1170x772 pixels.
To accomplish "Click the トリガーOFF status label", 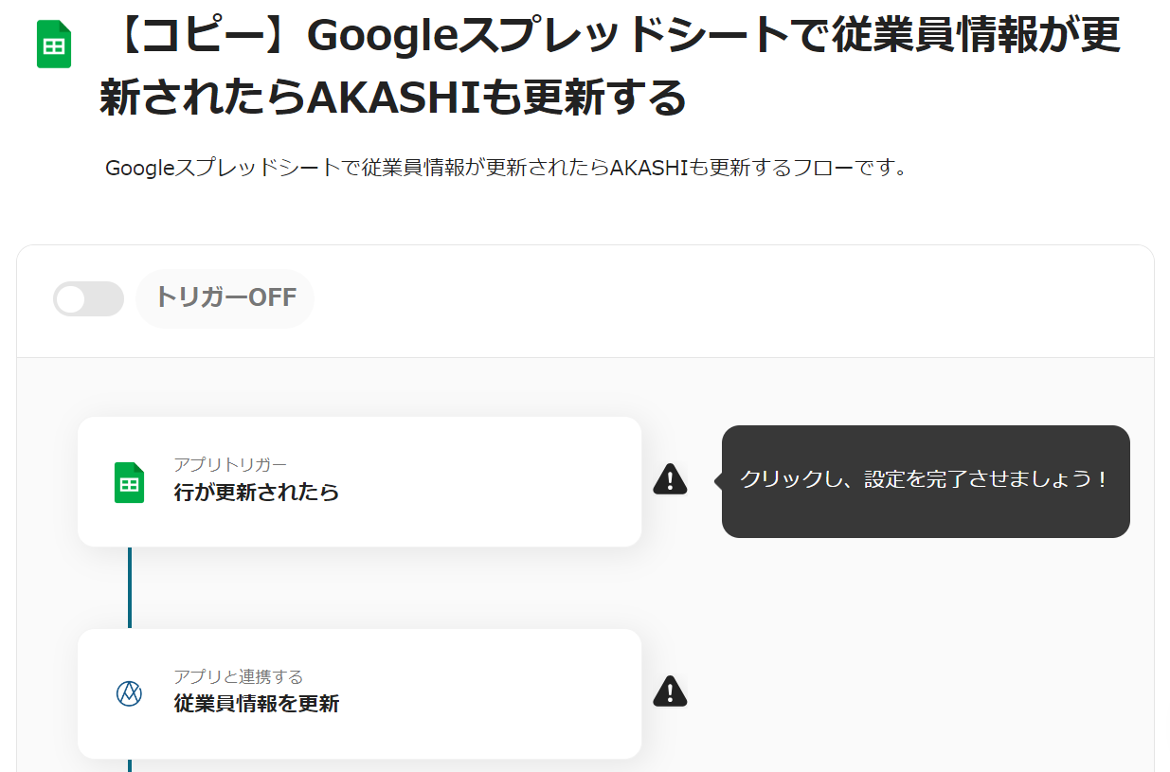I will (x=225, y=297).
